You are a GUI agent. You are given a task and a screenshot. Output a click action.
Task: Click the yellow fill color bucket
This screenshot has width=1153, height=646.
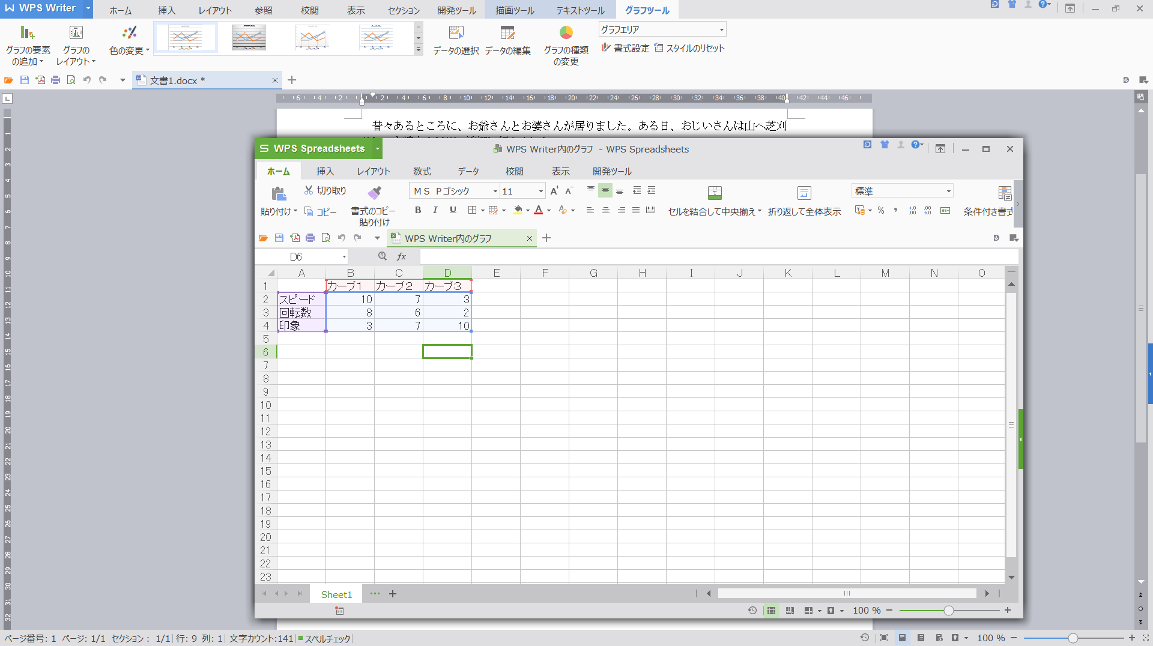(518, 210)
